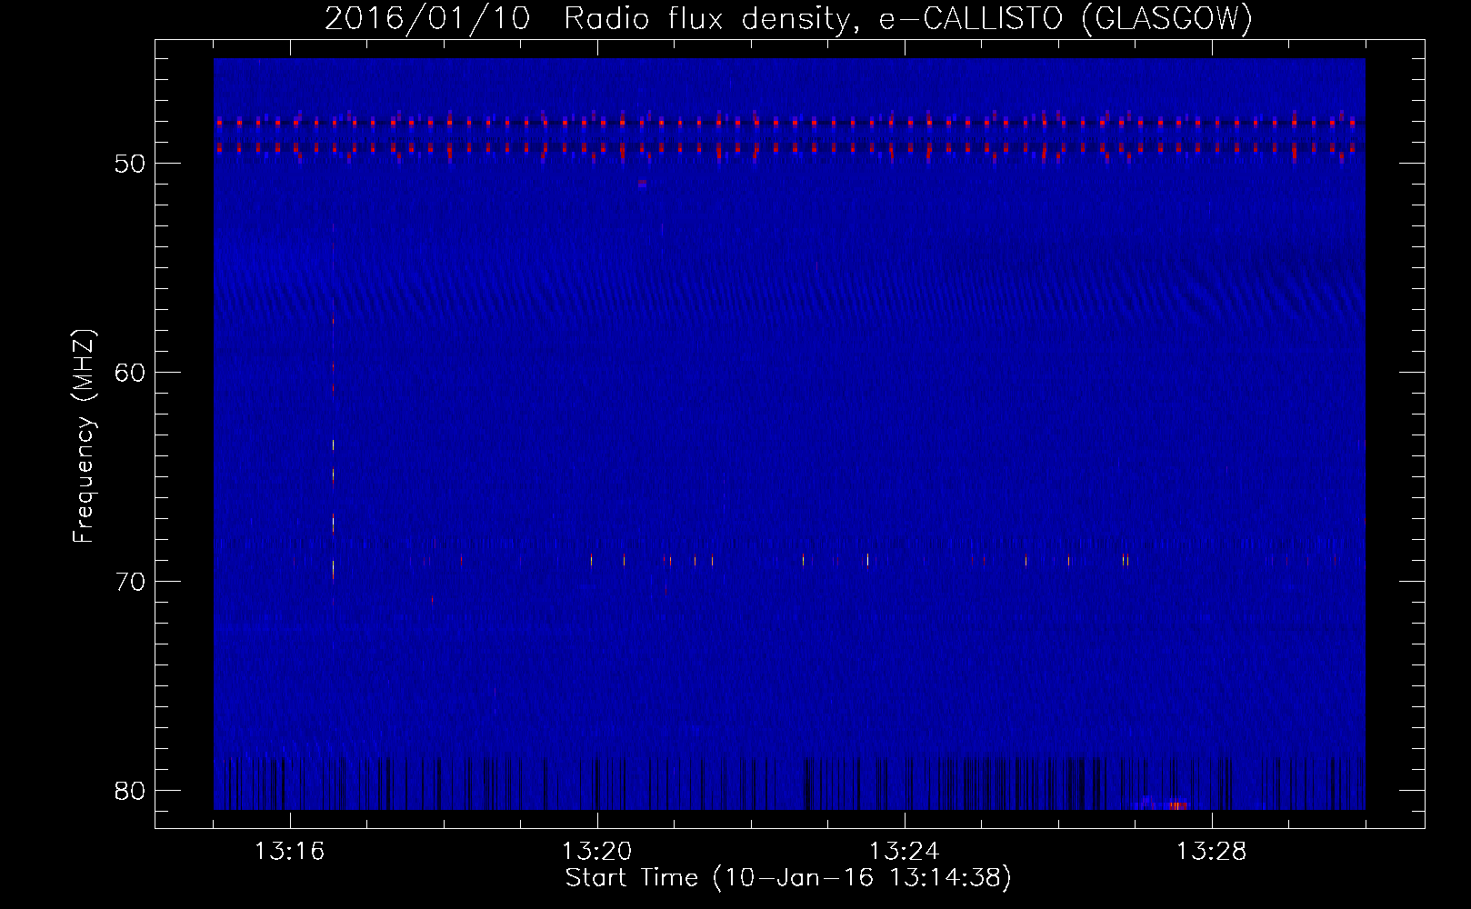Image resolution: width=1471 pixels, height=909 pixels.
Task: Click the plot title mentioning e-CALLISTO (GLASGOW)
Action: click(x=788, y=18)
